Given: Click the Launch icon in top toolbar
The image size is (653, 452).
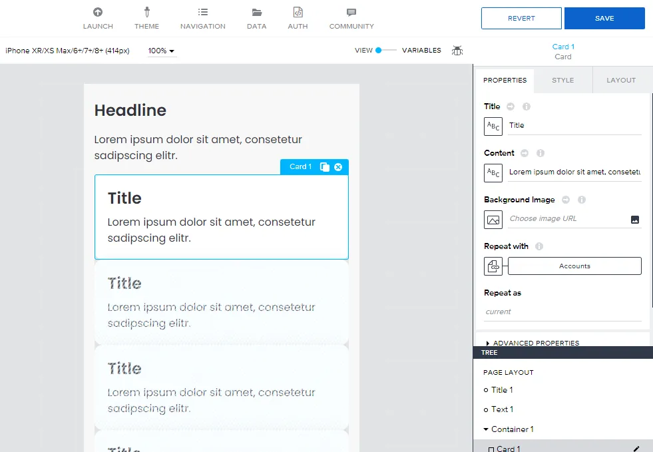Looking at the screenshot, I should coord(98,13).
